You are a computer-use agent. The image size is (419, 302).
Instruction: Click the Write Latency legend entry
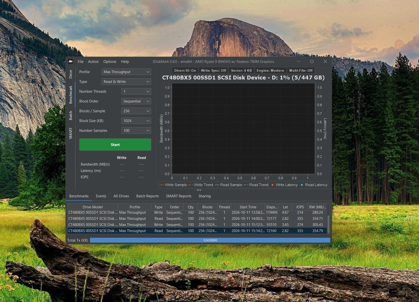click(x=284, y=185)
